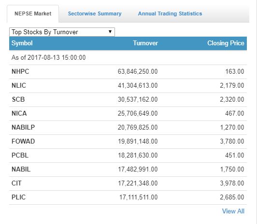Open the Annual Trading Statistics tab
This screenshot has width=257, height=224.
(170, 13)
